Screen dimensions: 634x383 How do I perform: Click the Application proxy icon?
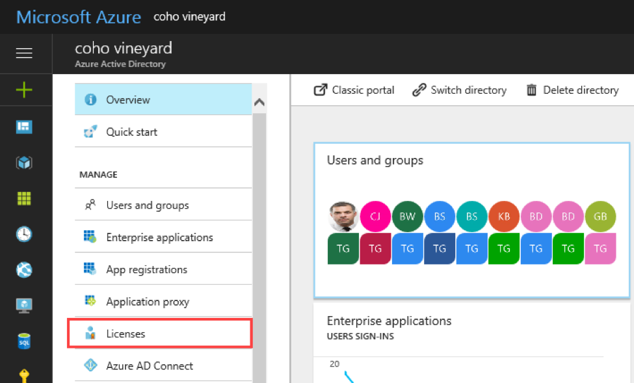(90, 300)
